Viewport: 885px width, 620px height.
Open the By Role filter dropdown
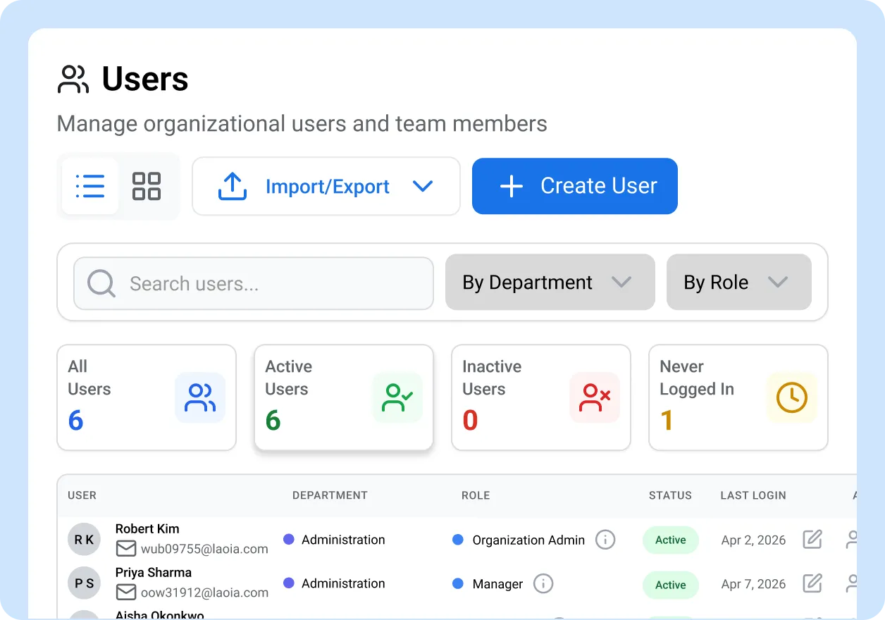[x=738, y=282]
